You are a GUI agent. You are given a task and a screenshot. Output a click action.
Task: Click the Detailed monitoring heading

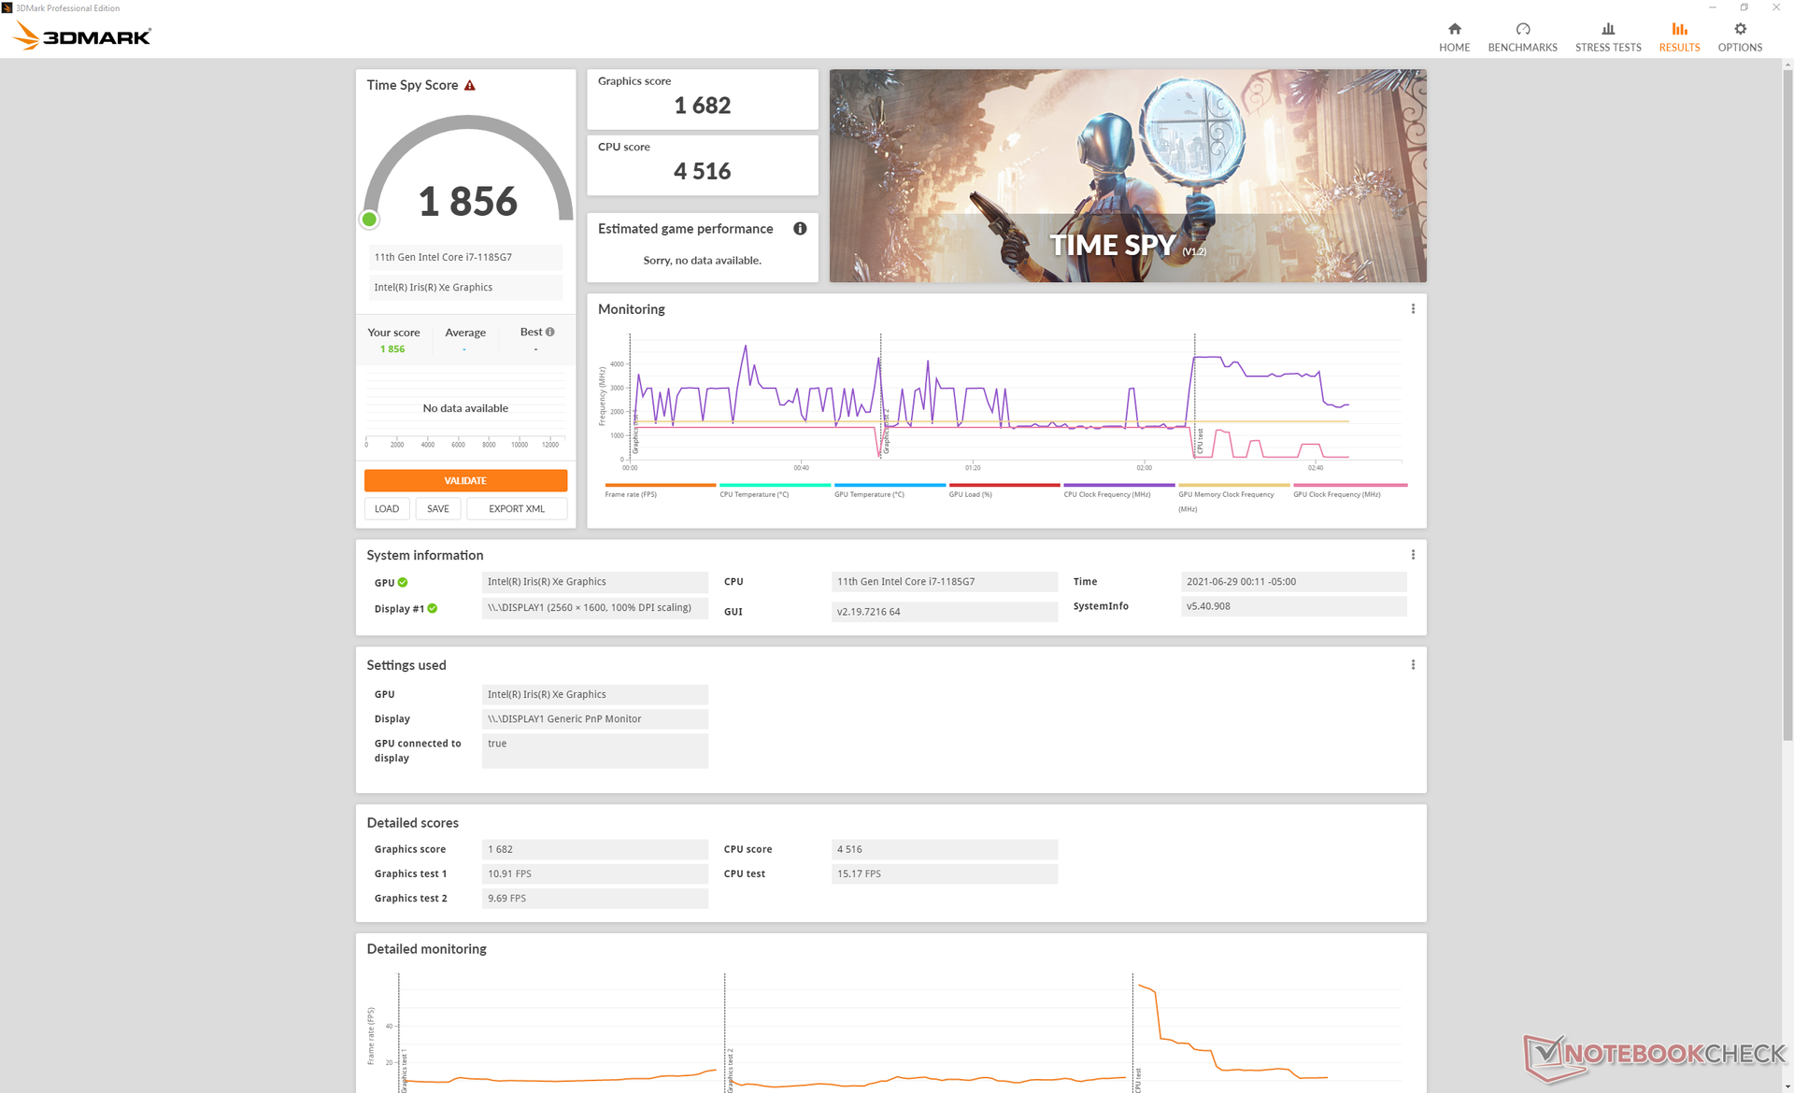426,949
